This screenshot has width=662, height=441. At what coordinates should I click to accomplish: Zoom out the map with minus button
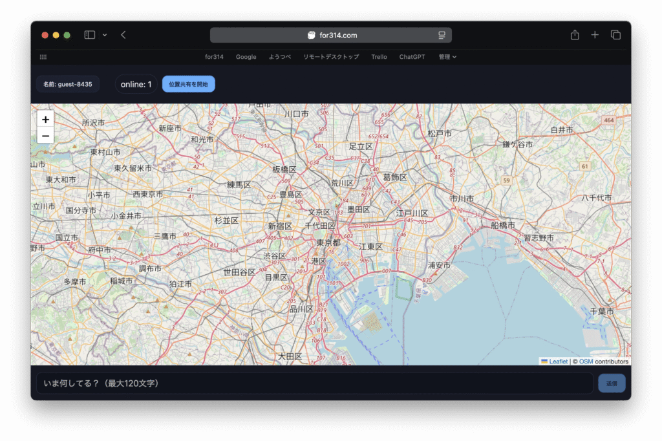point(46,136)
